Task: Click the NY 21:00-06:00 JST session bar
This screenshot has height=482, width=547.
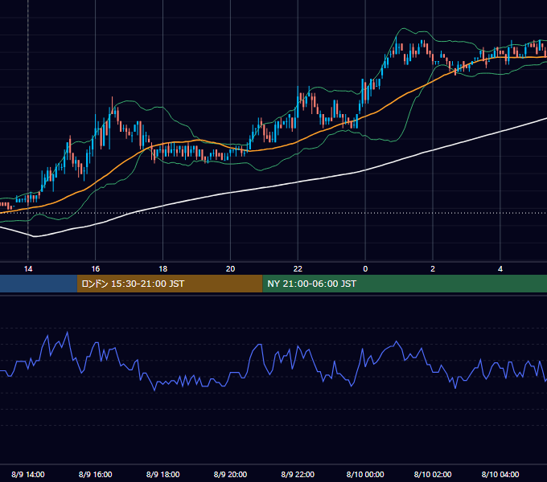Action: click(x=405, y=284)
